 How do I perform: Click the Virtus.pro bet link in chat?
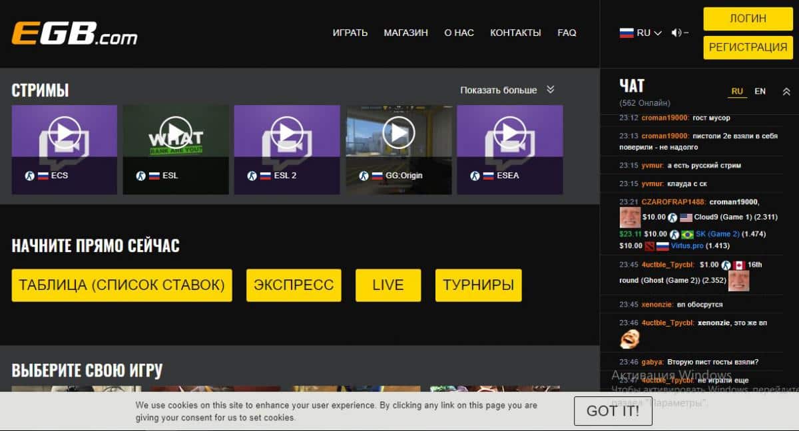[687, 245]
